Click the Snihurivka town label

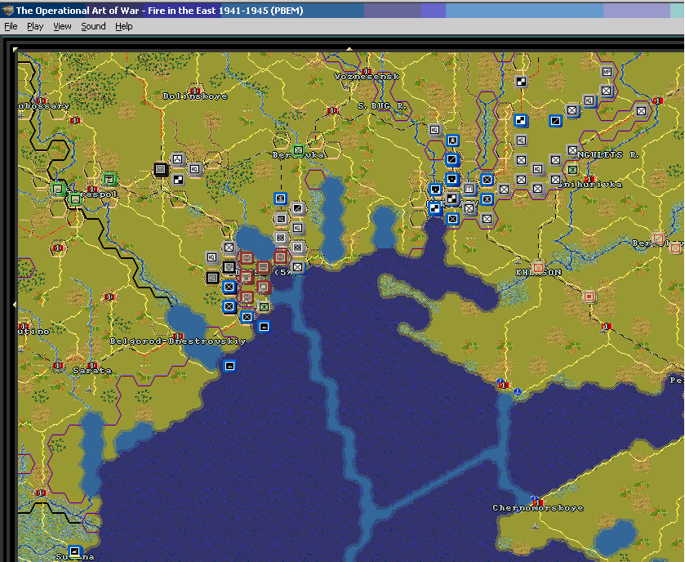pos(589,185)
